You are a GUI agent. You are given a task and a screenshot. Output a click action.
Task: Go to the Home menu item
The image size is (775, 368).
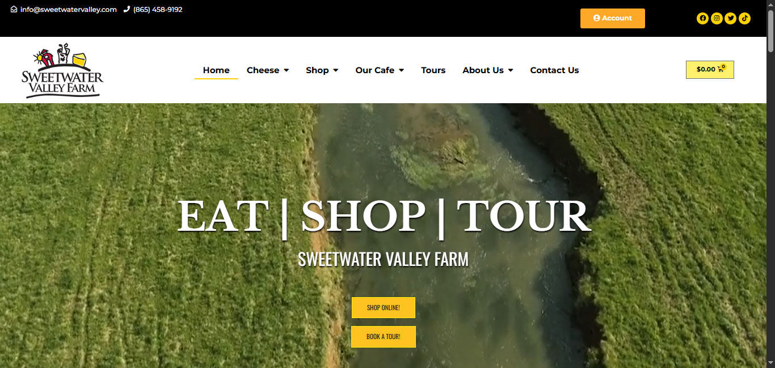pyautogui.click(x=216, y=70)
